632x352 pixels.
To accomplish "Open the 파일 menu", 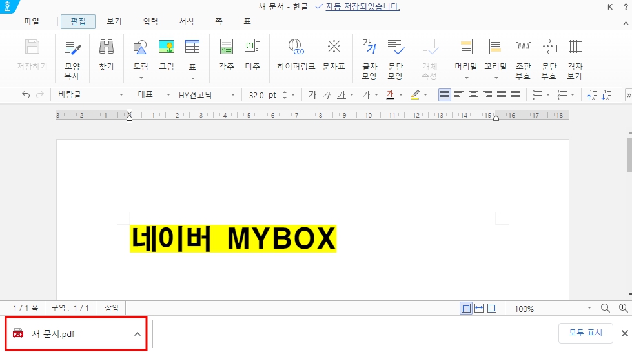I will (x=32, y=21).
